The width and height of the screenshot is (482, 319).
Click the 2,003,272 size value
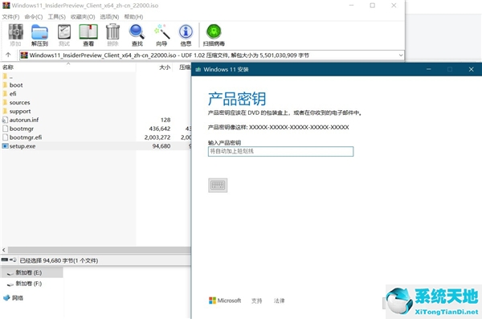point(157,137)
